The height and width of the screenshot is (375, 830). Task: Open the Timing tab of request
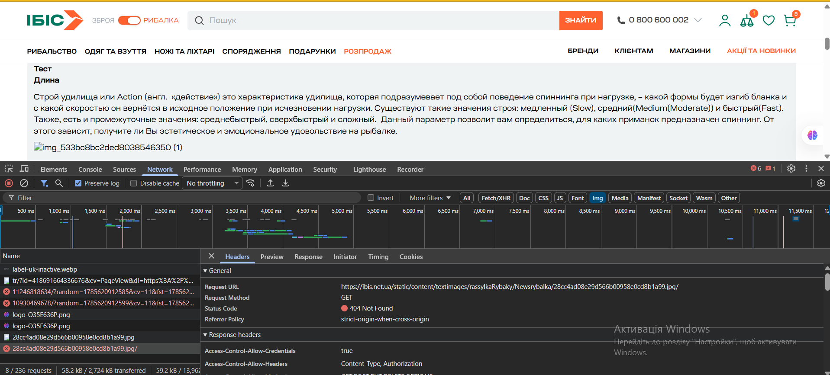pyautogui.click(x=378, y=257)
